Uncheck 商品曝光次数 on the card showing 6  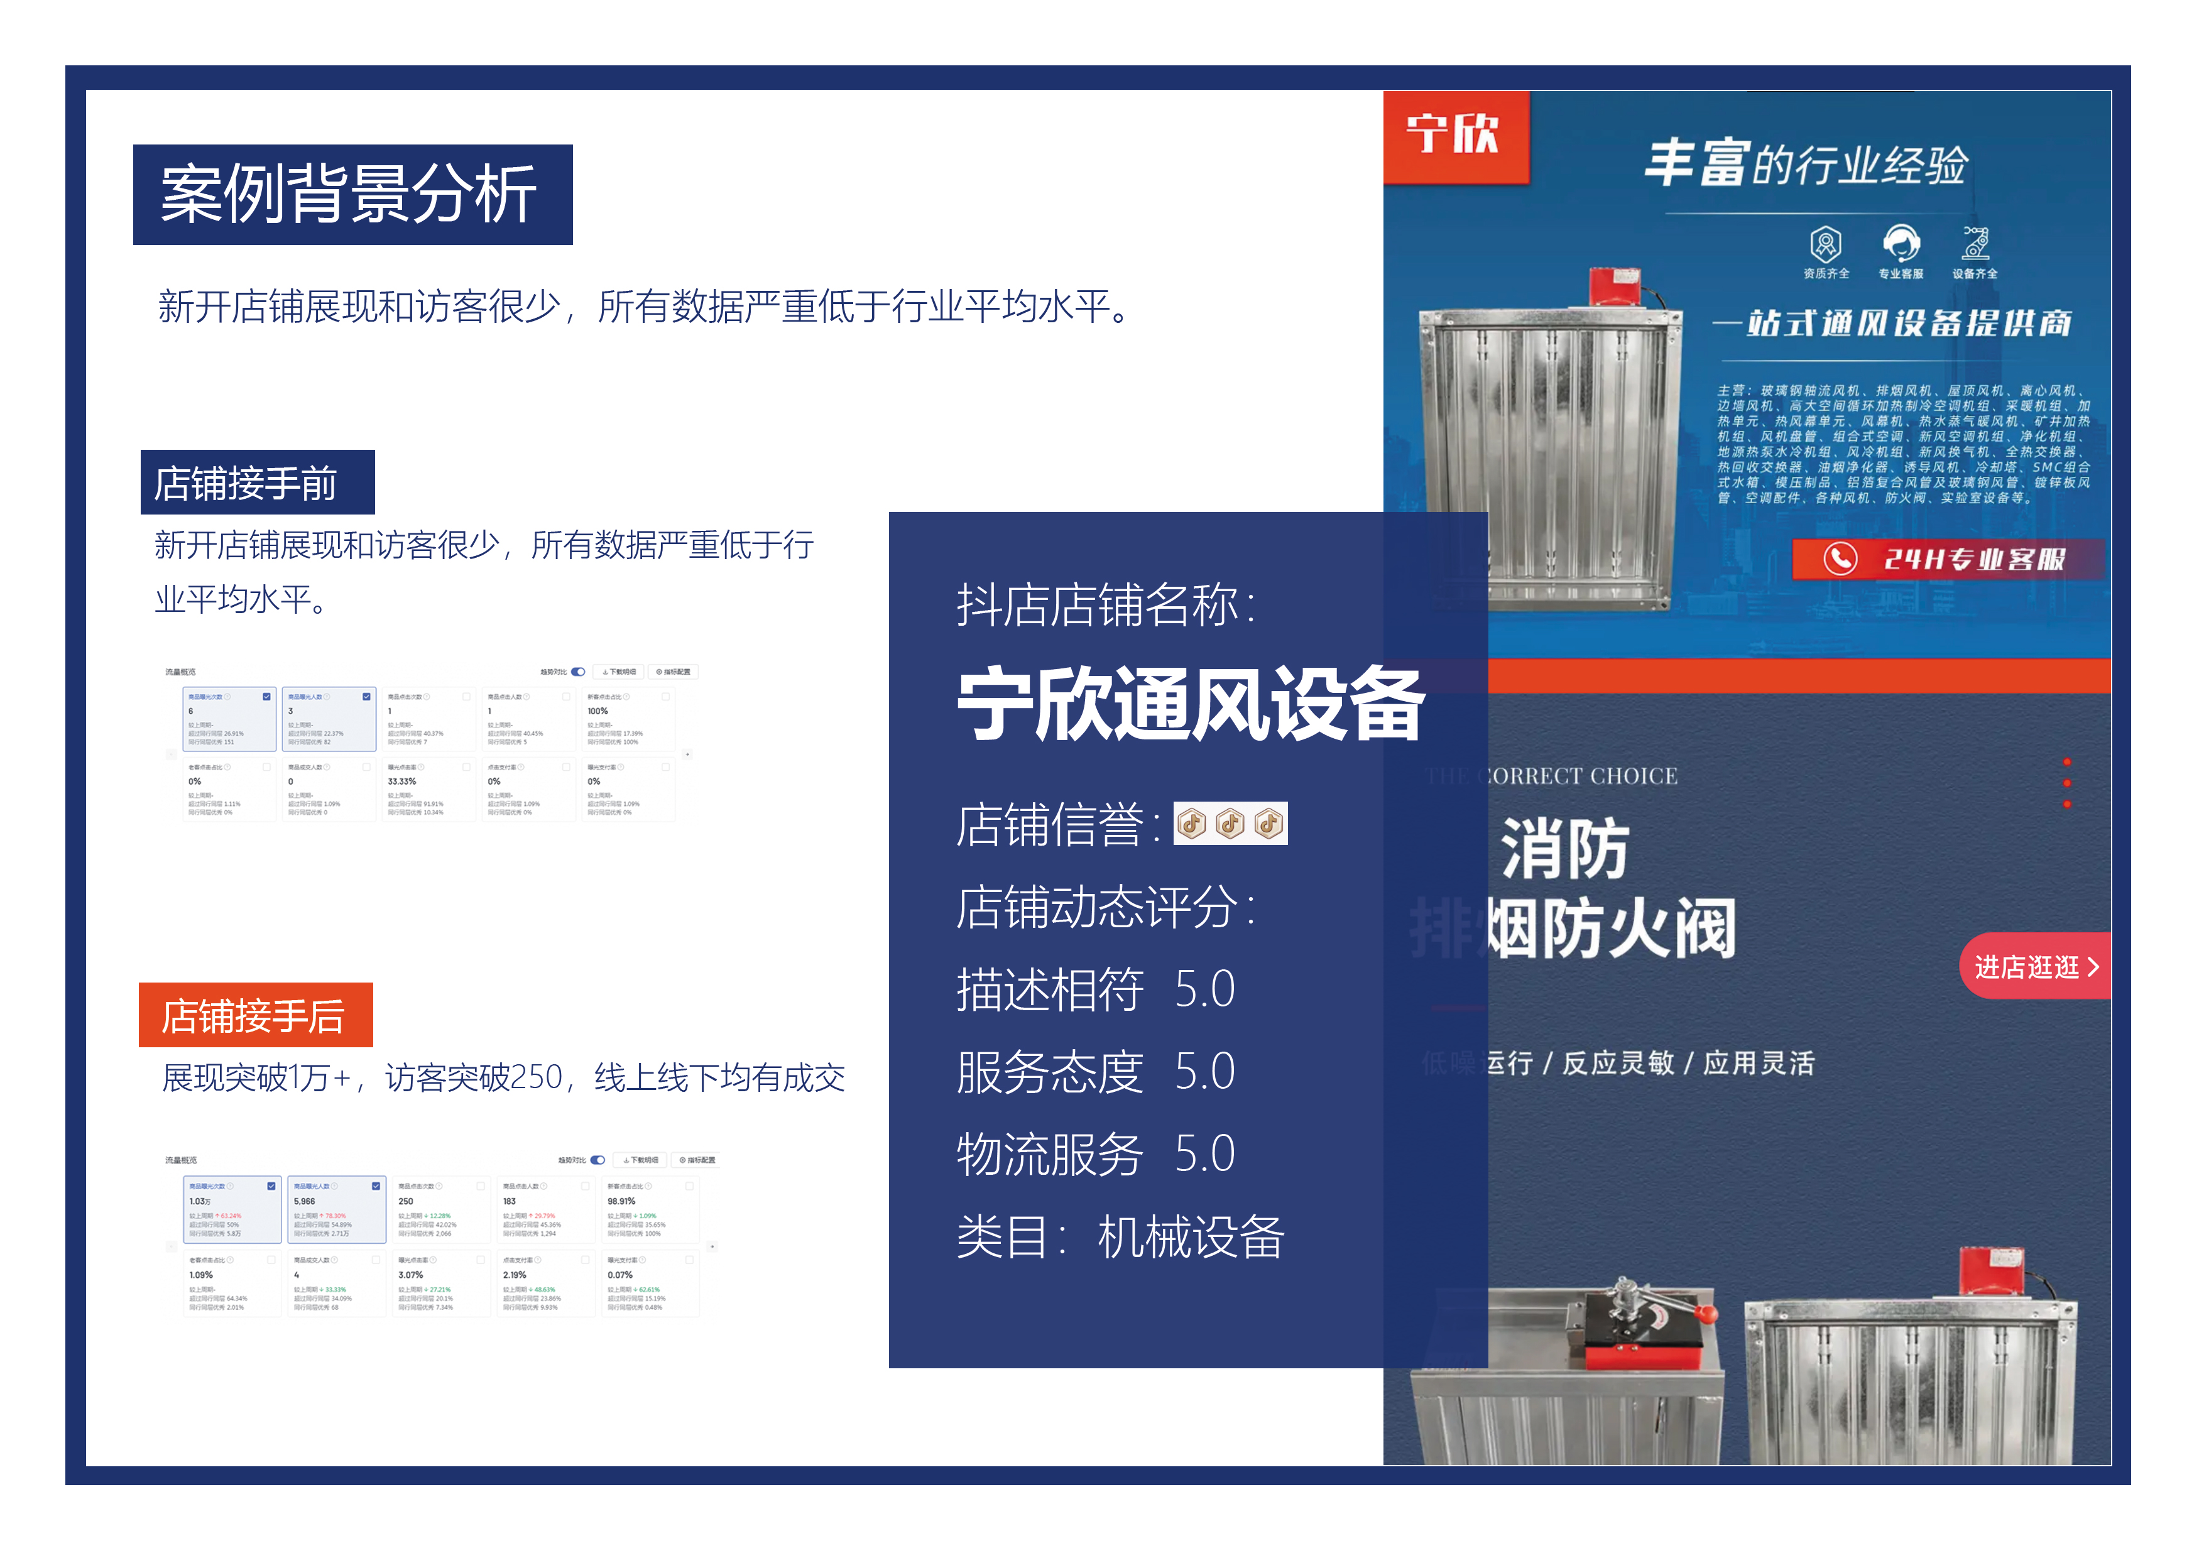pos(267,697)
